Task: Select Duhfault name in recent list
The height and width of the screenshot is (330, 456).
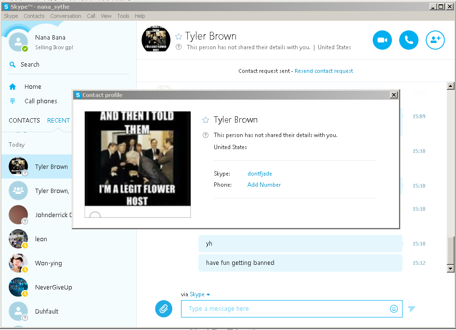Action: (47, 311)
